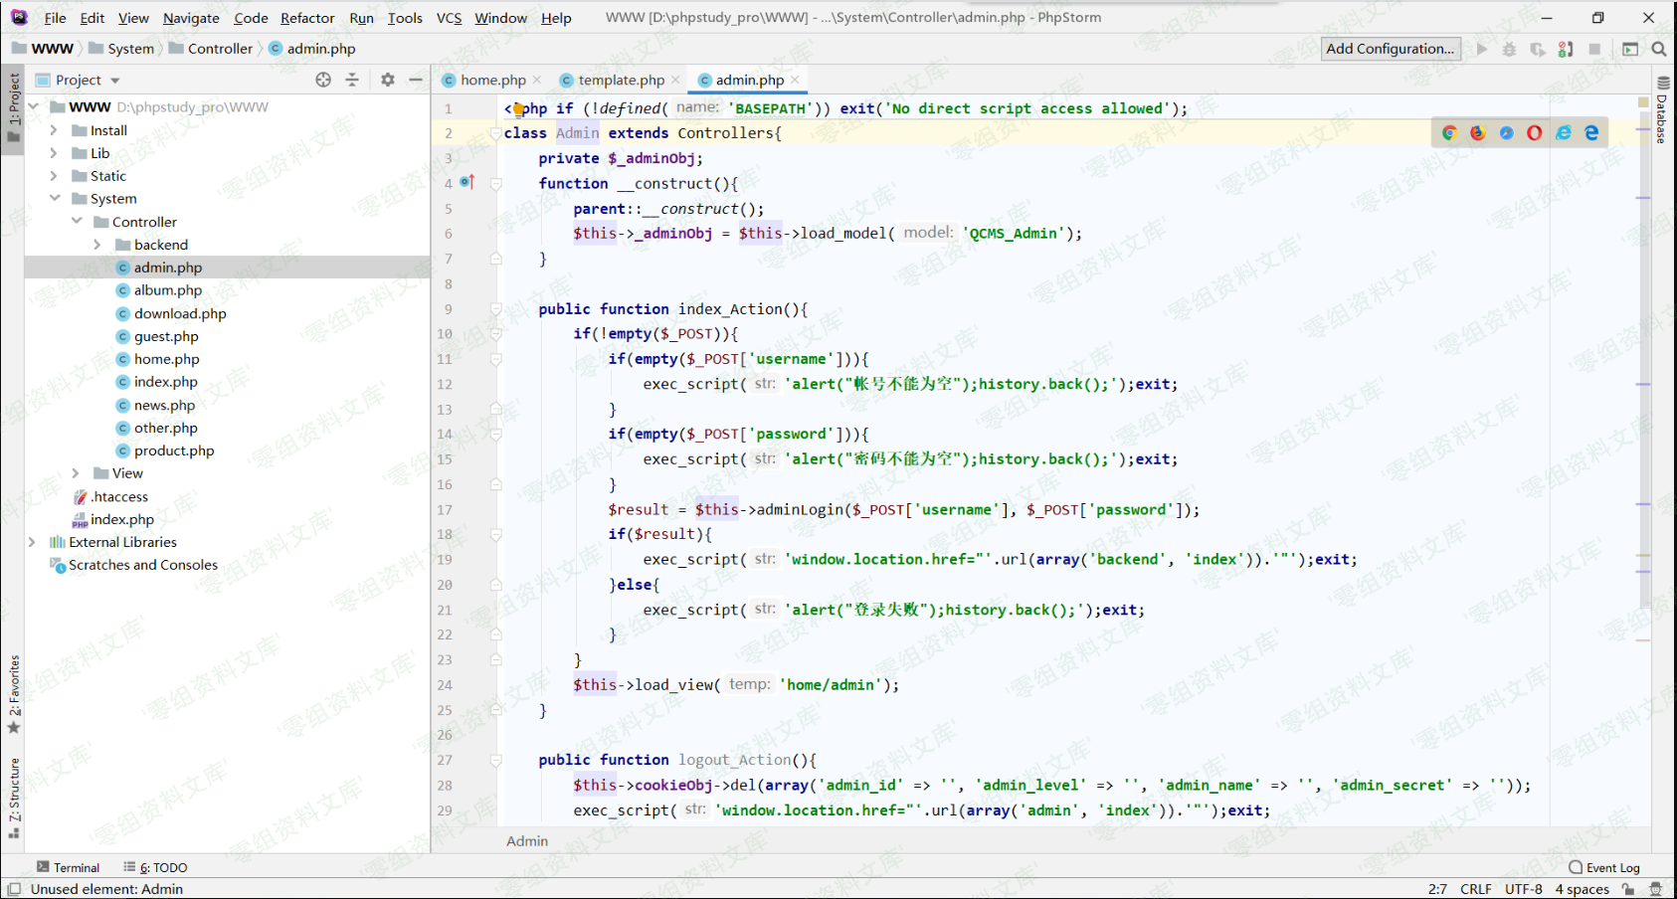Open the Event Log
Screen dimensions: 1677x899
(x=1603, y=867)
